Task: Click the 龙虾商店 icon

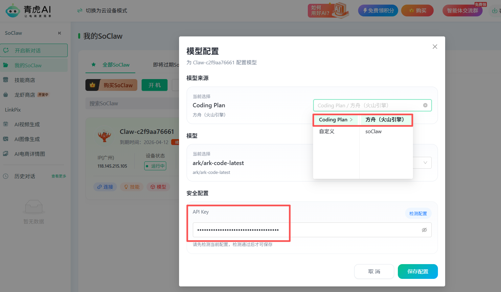Action: pyautogui.click(x=6, y=94)
